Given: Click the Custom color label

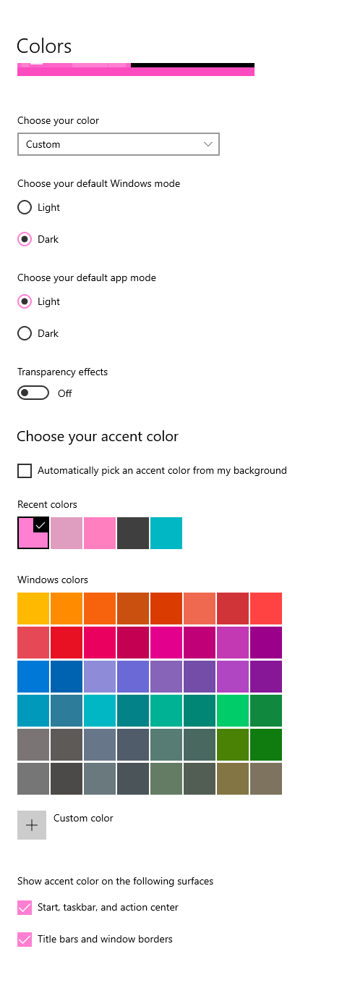Looking at the screenshot, I should coord(83,818).
